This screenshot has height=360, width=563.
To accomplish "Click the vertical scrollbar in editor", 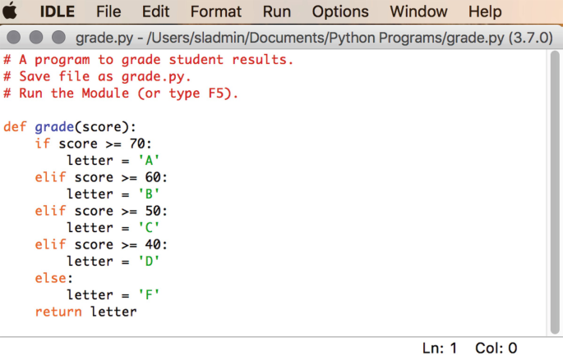I will coord(555,192).
